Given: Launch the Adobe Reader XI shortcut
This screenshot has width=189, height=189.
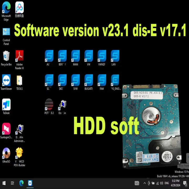Looking at the screenshot, I should 19,60.
